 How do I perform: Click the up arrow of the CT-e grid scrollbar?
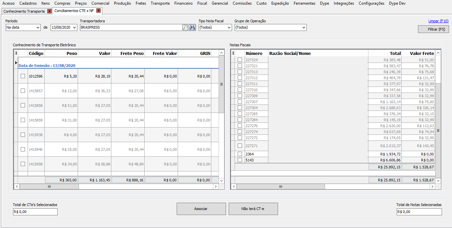coord(221,53)
